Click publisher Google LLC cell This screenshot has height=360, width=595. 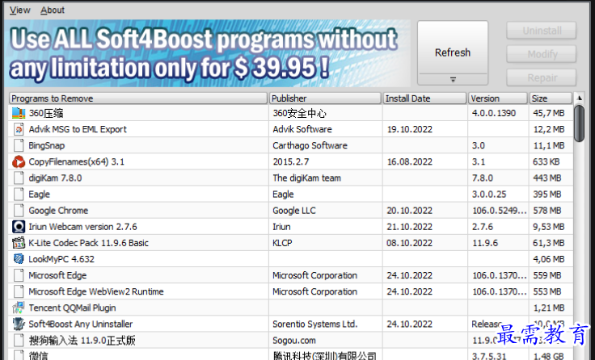point(293,211)
